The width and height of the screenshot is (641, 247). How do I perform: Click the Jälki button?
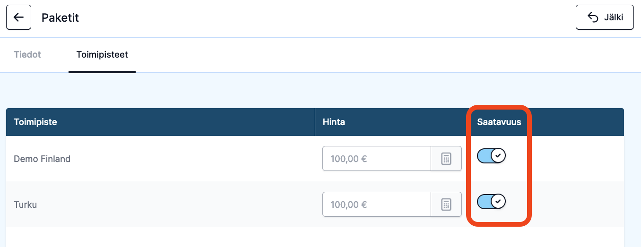[x=605, y=17]
